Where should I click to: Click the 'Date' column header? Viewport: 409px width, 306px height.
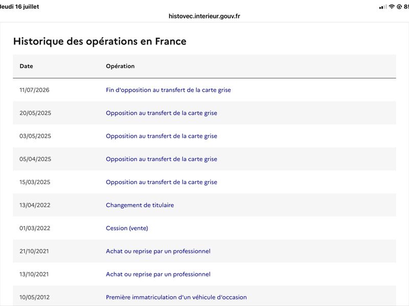pyautogui.click(x=27, y=66)
